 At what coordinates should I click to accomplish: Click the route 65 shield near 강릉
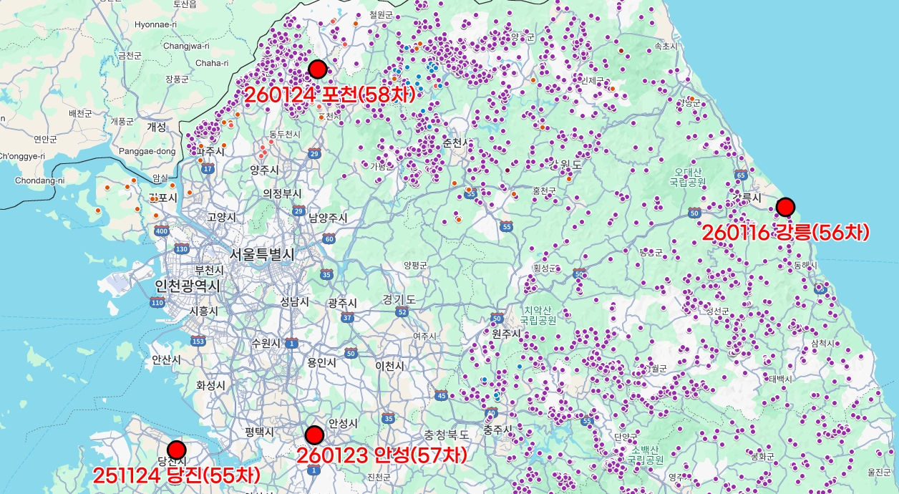coord(741,175)
